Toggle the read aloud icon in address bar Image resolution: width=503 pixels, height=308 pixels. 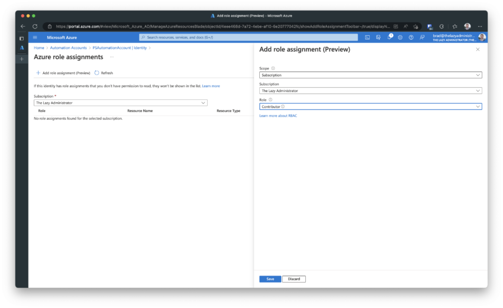(x=405, y=26)
